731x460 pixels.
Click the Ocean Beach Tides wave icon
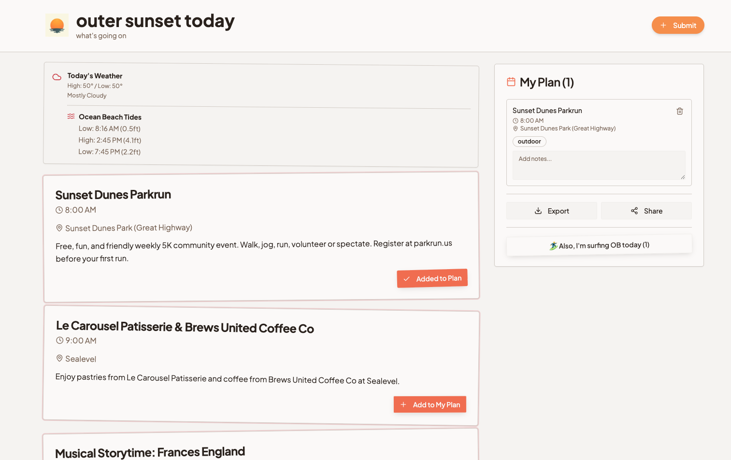coord(71,116)
